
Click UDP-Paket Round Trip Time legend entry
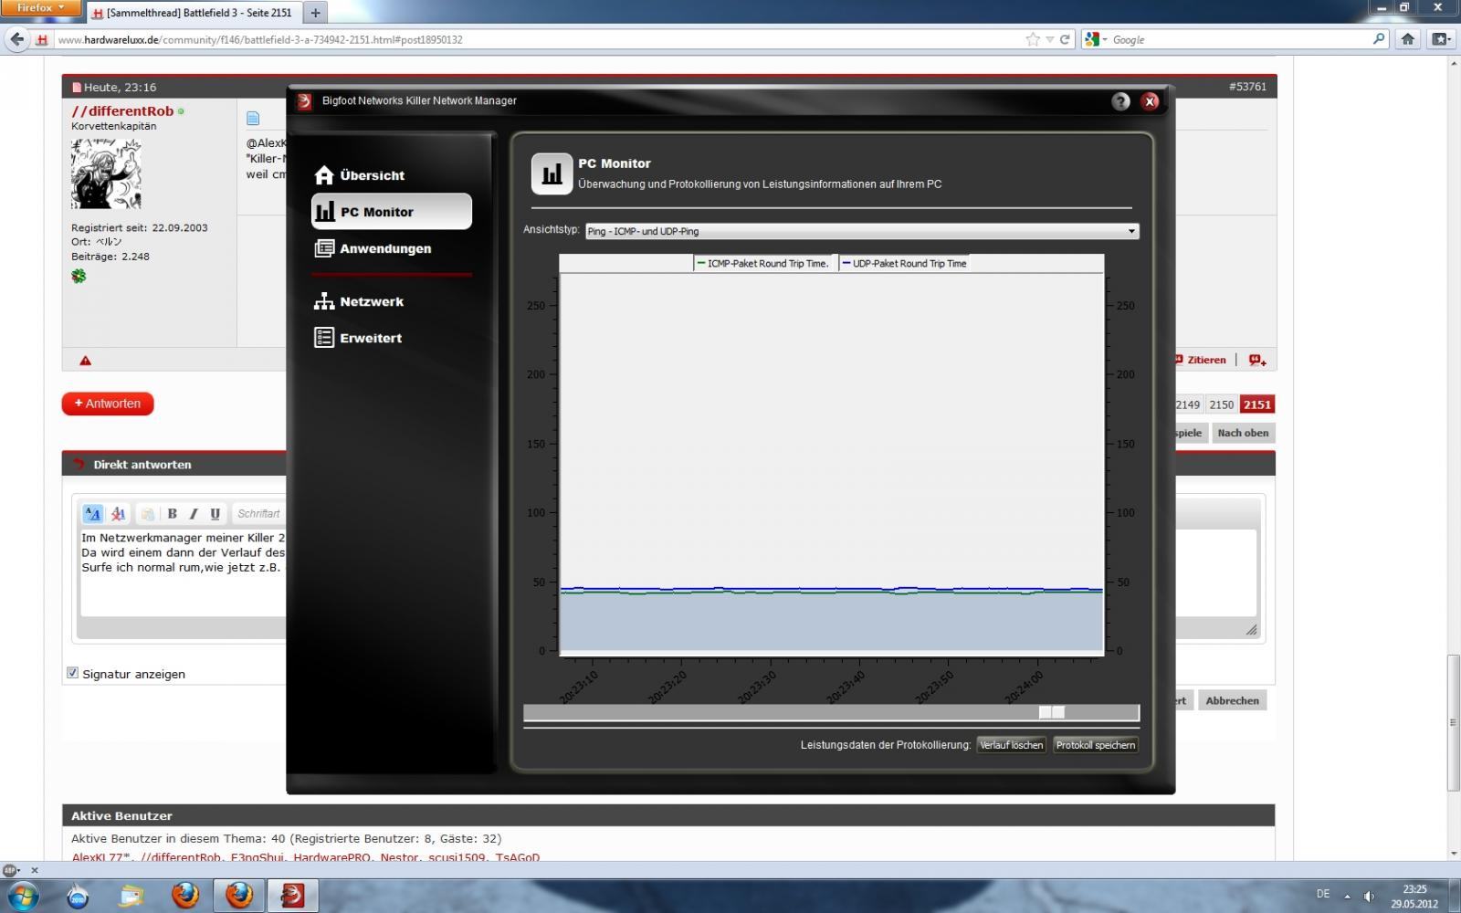pyautogui.click(x=904, y=263)
